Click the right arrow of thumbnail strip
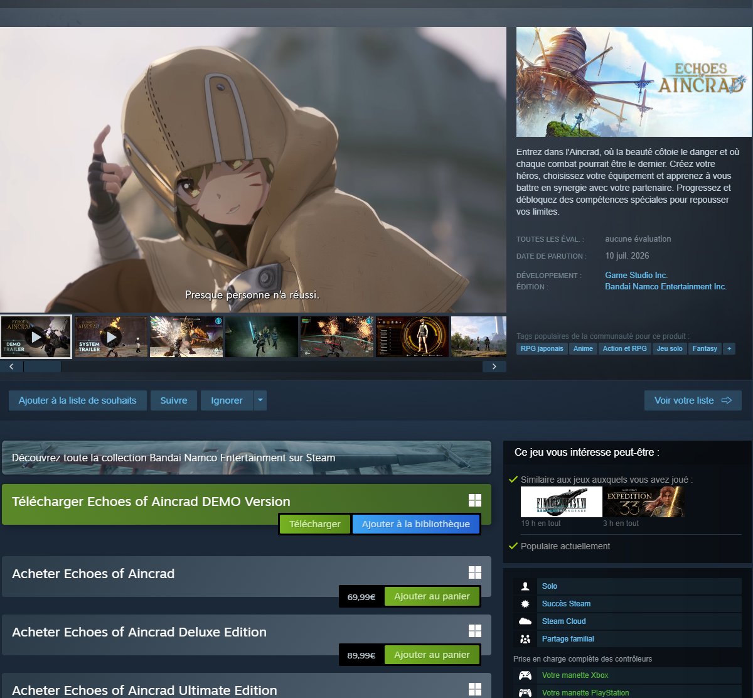753x698 pixels. click(x=494, y=367)
